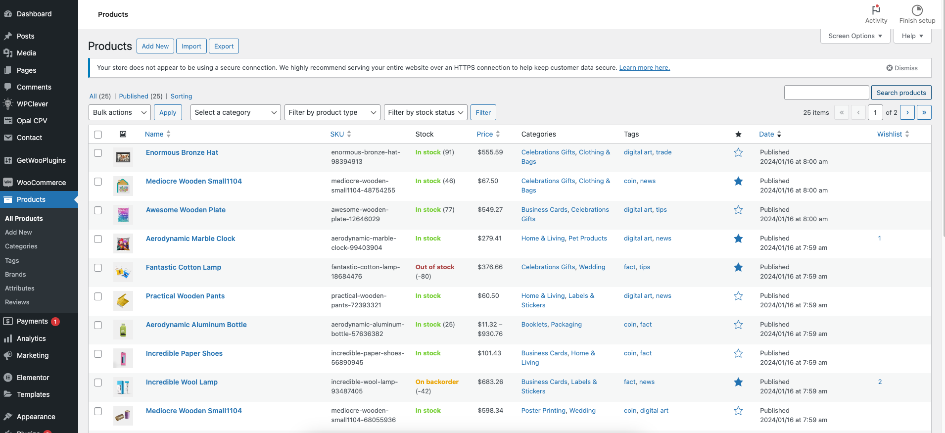945x433 pixels.
Task: Click the product search input field
Action: pos(826,93)
